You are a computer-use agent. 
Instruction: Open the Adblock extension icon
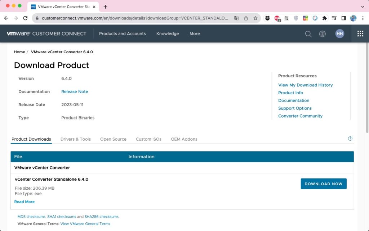click(277, 18)
